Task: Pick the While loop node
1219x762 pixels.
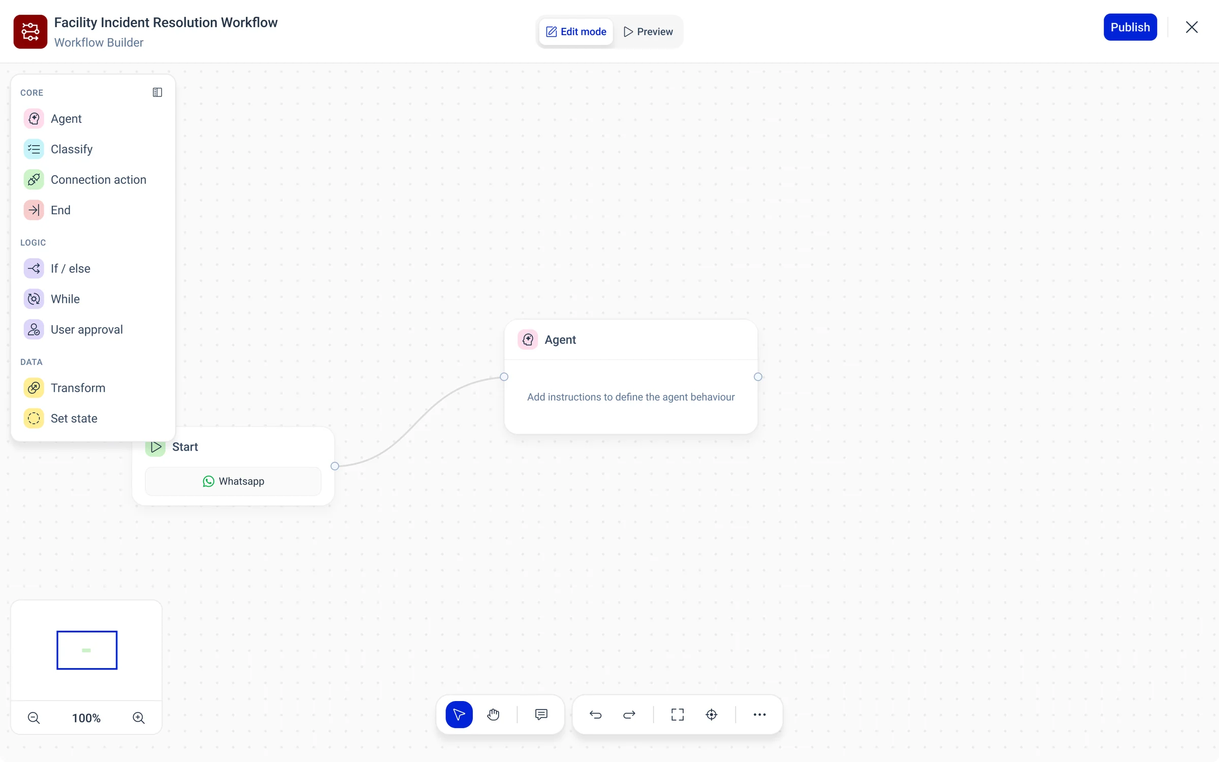Action: pyautogui.click(x=93, y=299)
